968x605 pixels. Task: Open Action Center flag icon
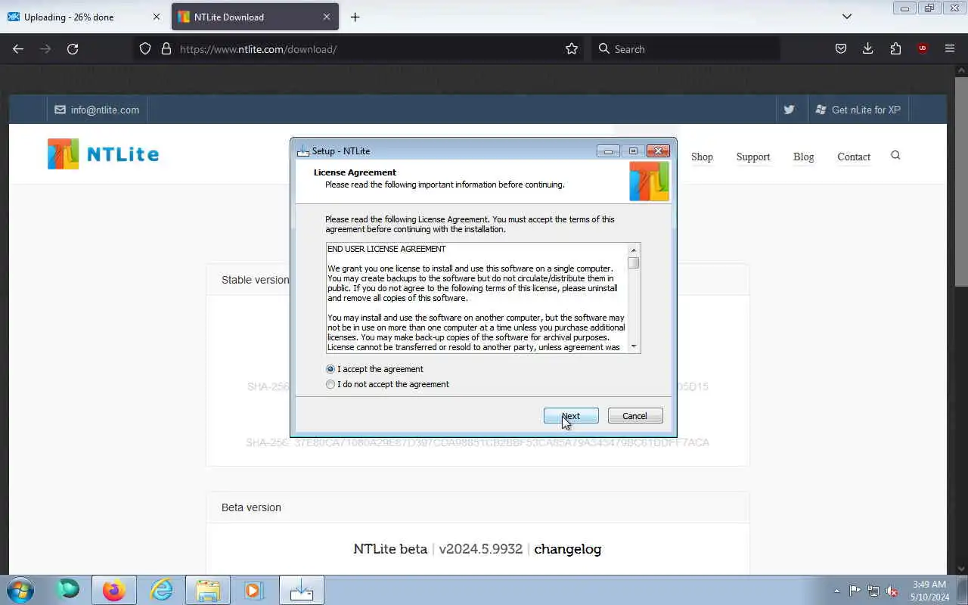[855, 591]
